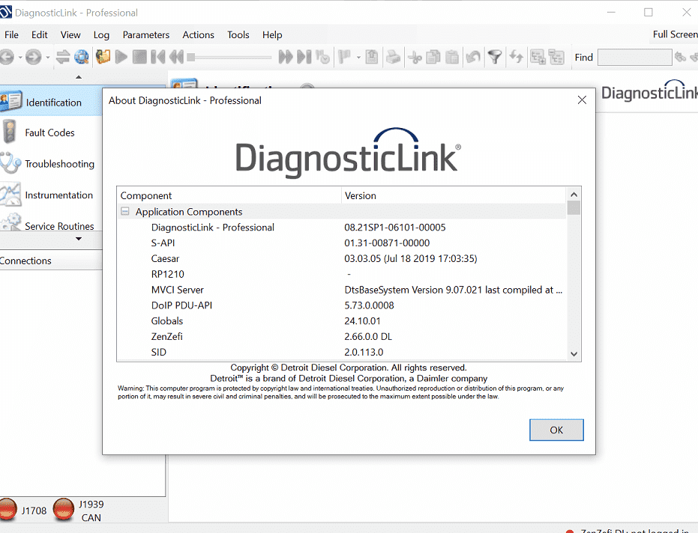Select the DiagnosticLink - Professional row

coord(342,228)
